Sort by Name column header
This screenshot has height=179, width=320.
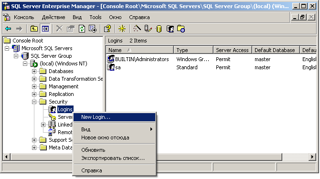point(140,50)
